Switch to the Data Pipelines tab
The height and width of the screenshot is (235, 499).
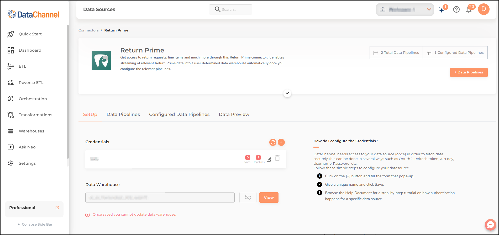click(x=123, y=115)
